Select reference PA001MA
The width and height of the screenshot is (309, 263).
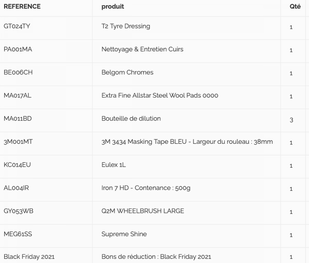point(18,49)
